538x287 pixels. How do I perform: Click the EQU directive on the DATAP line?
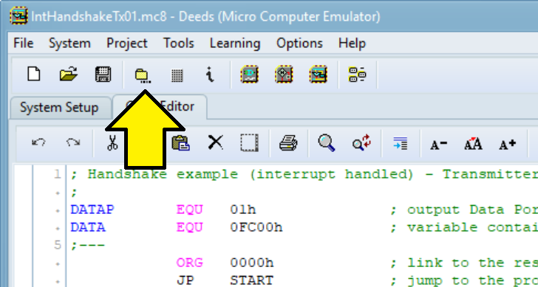pyautogui.click(x=190, y=210)
